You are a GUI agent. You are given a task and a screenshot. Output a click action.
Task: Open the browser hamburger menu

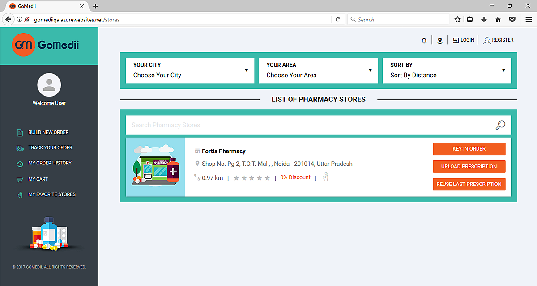pos(528,20)
